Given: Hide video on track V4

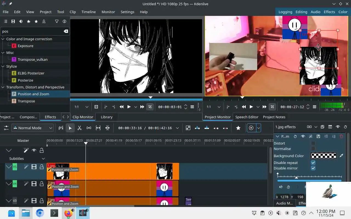Looking at the screenshot, I should [x=34, y=184].
